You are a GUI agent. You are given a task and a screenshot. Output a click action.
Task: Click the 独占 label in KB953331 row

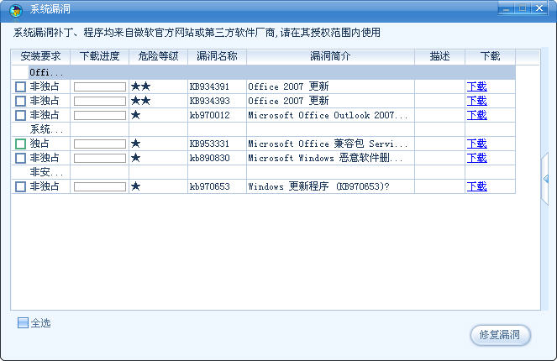[x=39, y=144]
